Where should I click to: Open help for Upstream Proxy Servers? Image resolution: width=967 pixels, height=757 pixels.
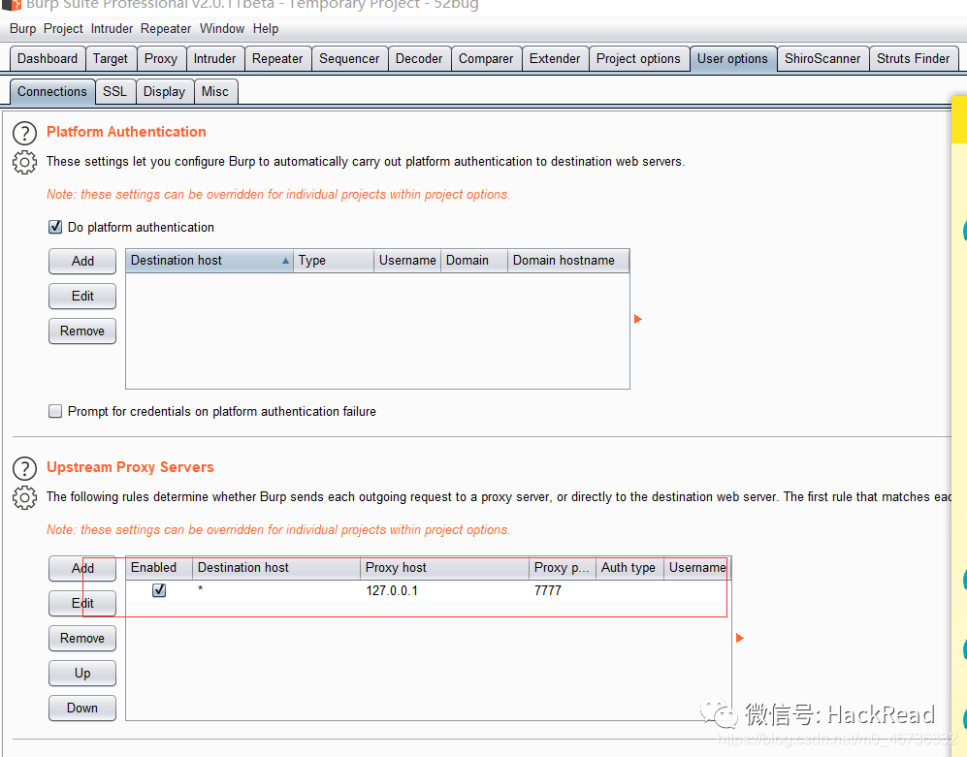point(24,468)
